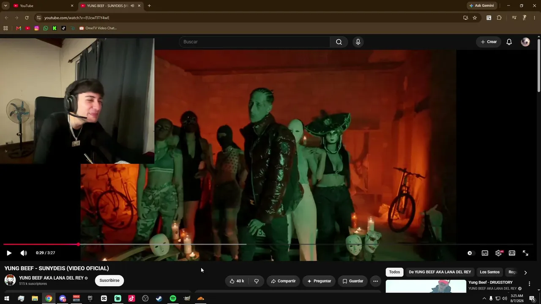Select the Los Santos filter chip
The image size is (541, 304).
(489, 272)
